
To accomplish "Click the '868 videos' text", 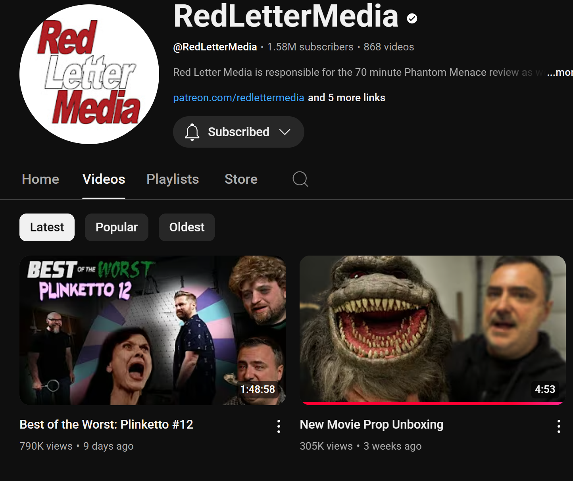I will [389, 47].
